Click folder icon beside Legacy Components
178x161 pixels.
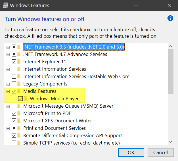[19, 84]
